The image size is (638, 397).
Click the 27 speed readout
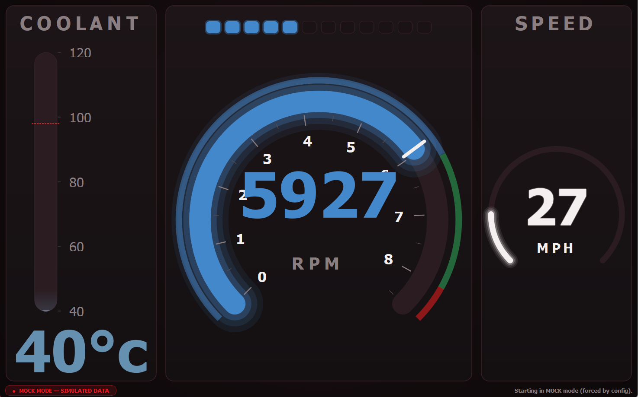(557, 207)
